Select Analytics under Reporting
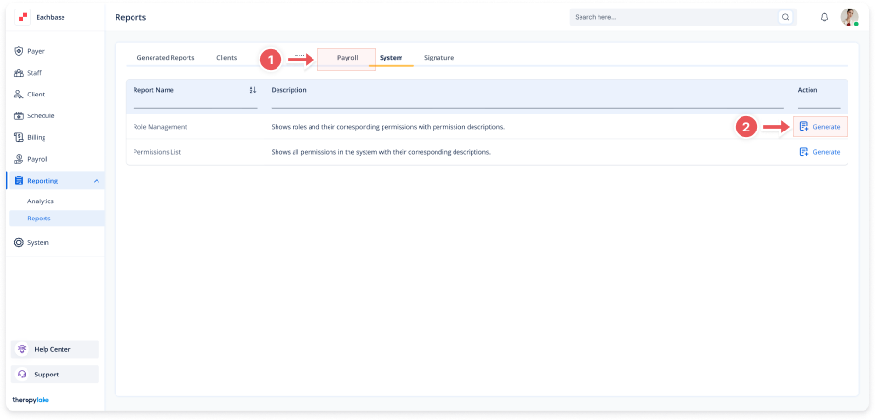 point(41,201)
